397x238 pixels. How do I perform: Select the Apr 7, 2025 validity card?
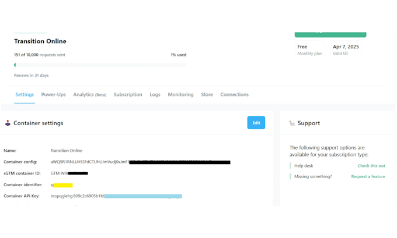pos(346,49)
